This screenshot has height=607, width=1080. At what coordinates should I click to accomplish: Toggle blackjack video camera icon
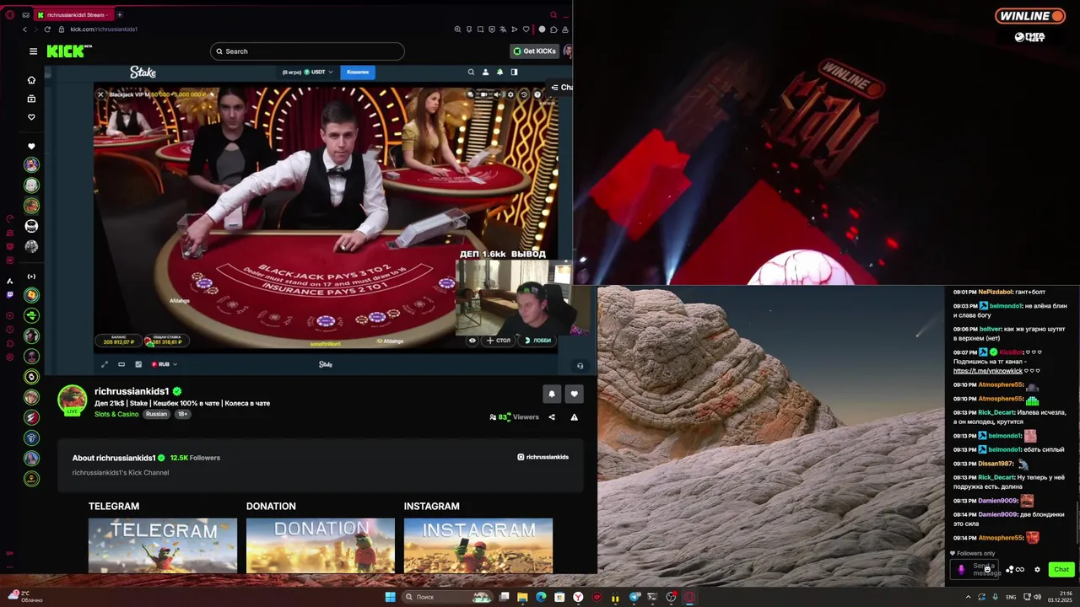(483, 94)
